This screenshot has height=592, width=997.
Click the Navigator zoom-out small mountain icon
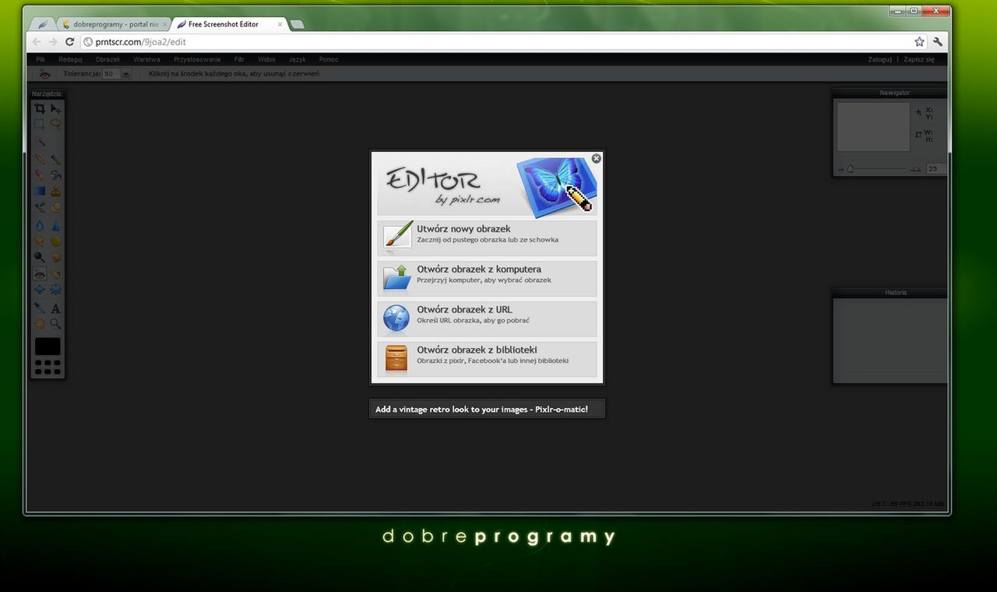pyautogui.click(x=840, y=169)
